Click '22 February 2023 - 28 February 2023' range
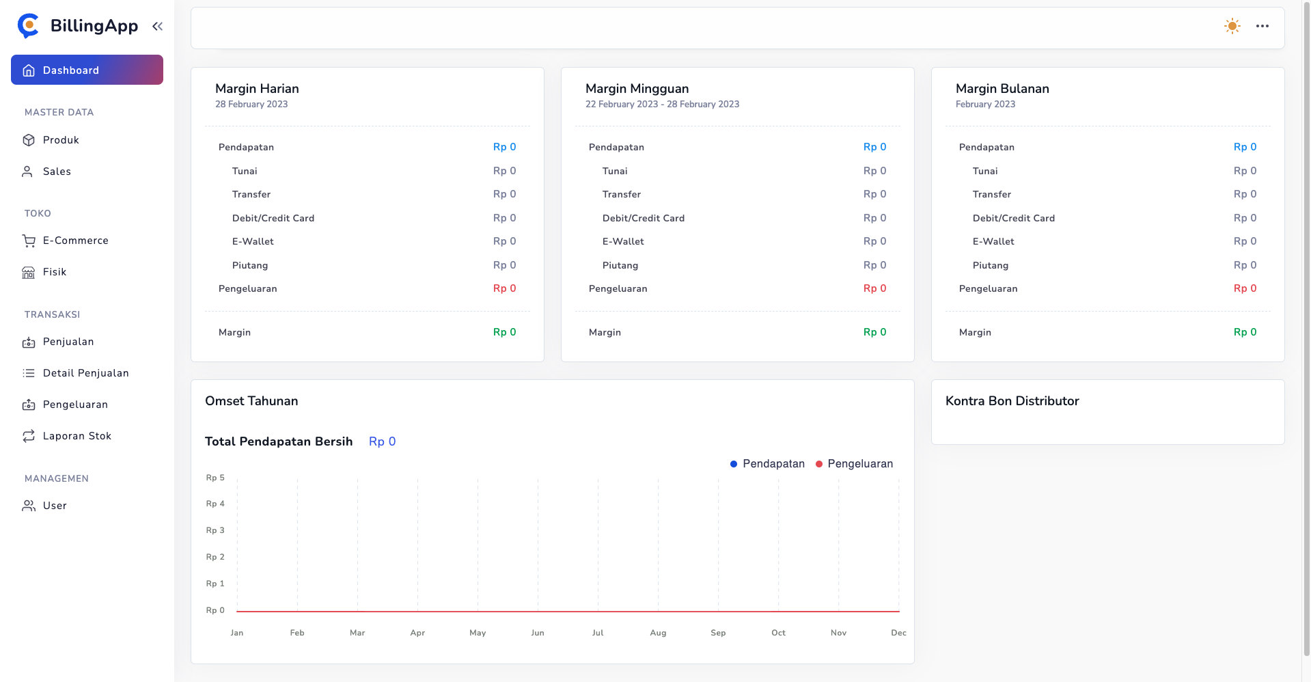 (x=662, y=105)
